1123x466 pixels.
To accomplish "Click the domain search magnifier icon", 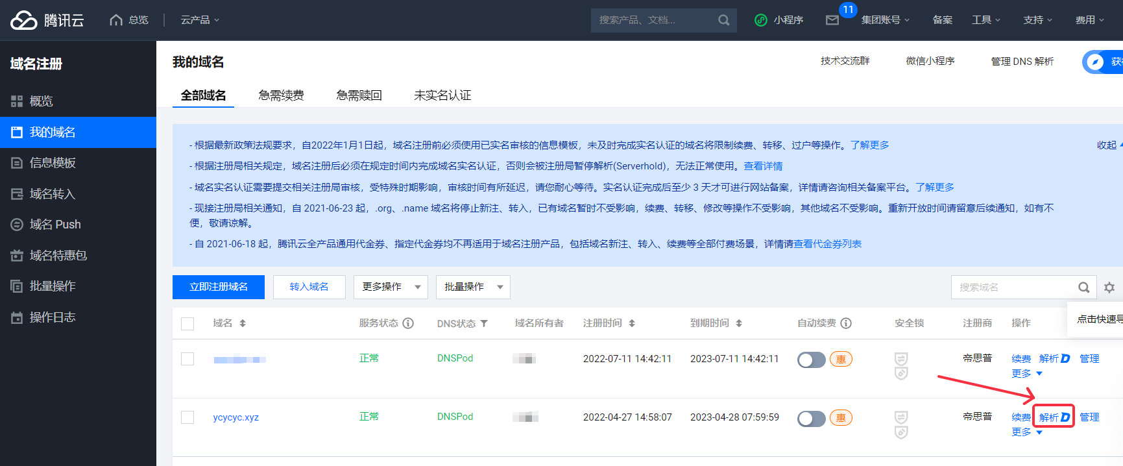I will pos(1083,288).
